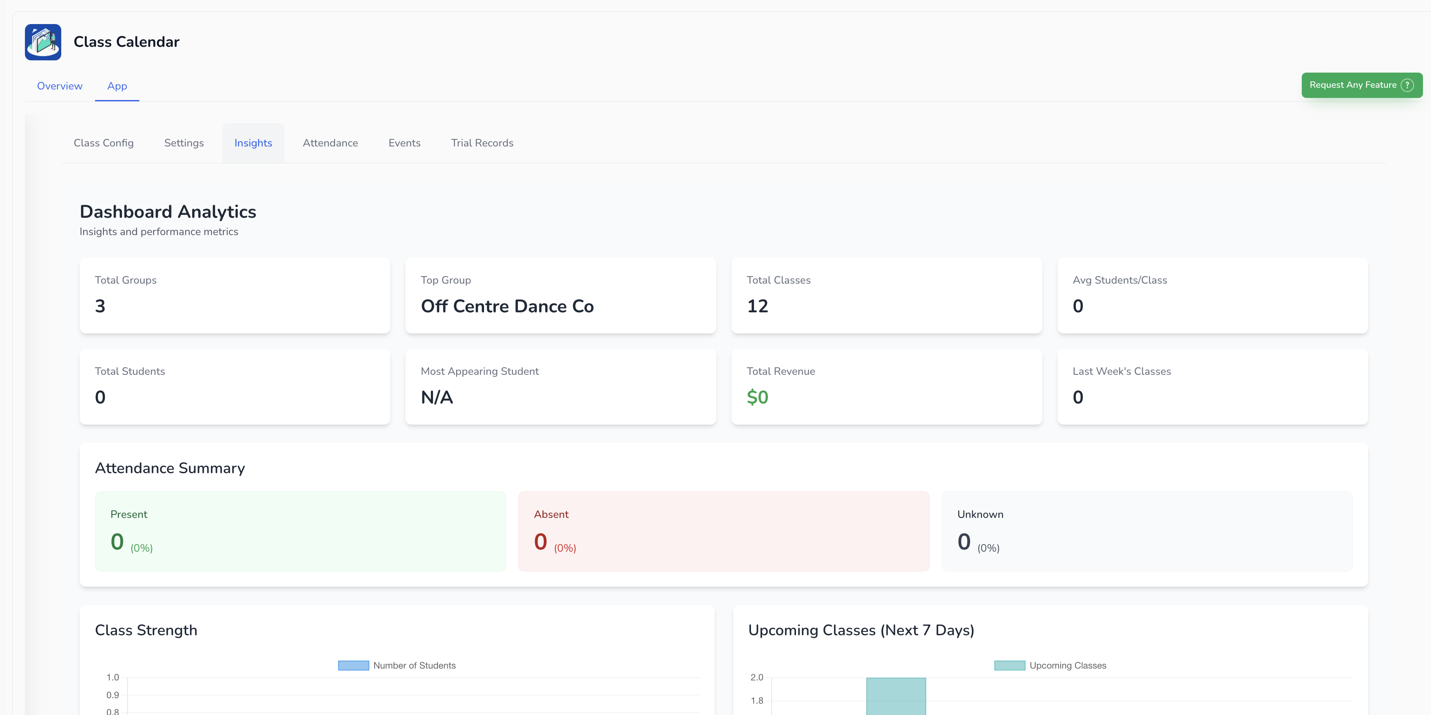1431x715 pixels.
Task: Click the Class Strength chart heading
Action: [146, 631]
